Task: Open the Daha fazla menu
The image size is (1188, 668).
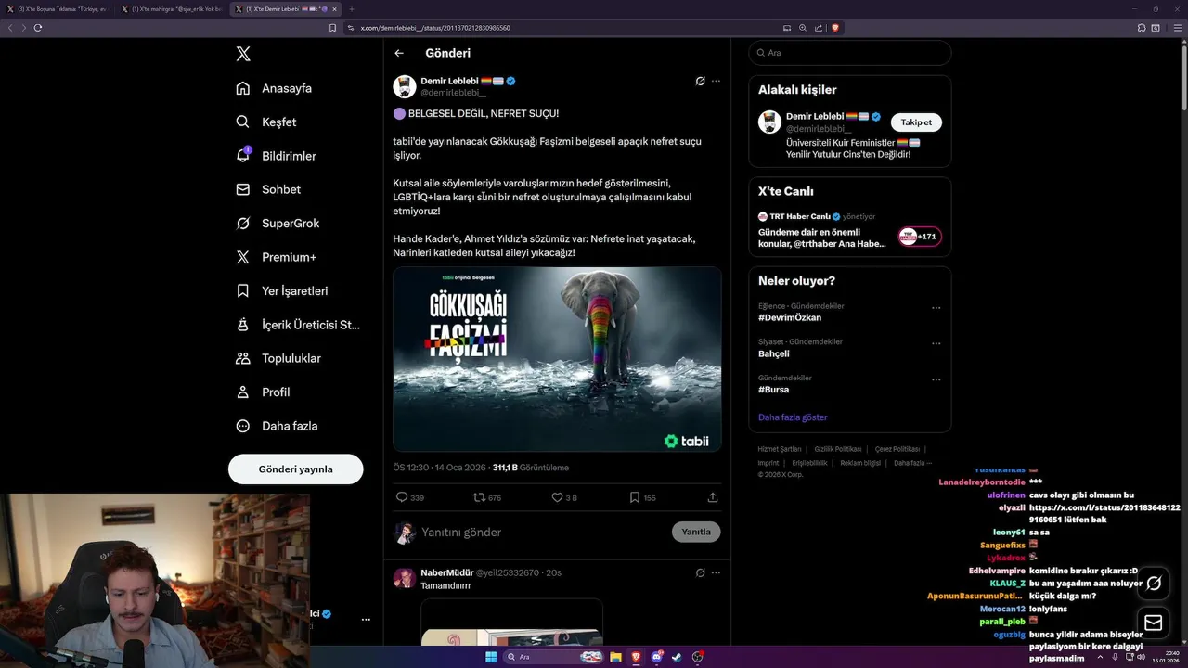Action: 277,426
